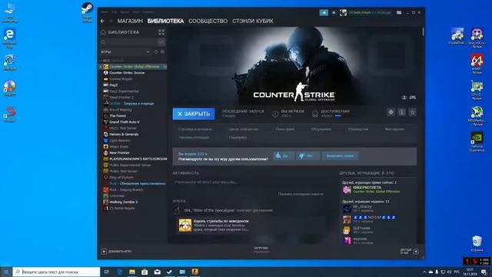This screenshot has width=492, height=277.
Task: Go back with the Steam back arrow
Action: (x=102, y=21)
